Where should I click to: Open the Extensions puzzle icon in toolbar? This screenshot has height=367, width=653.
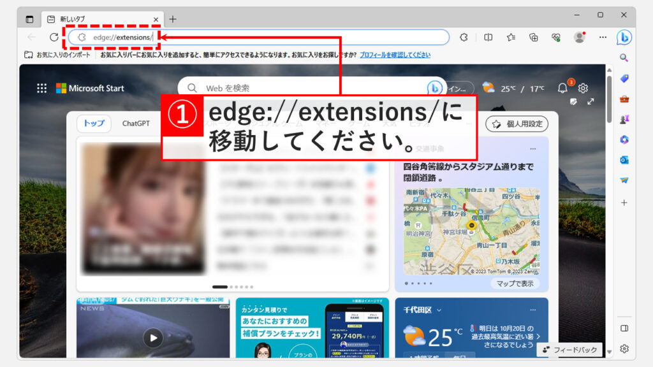tap(464, 38)
